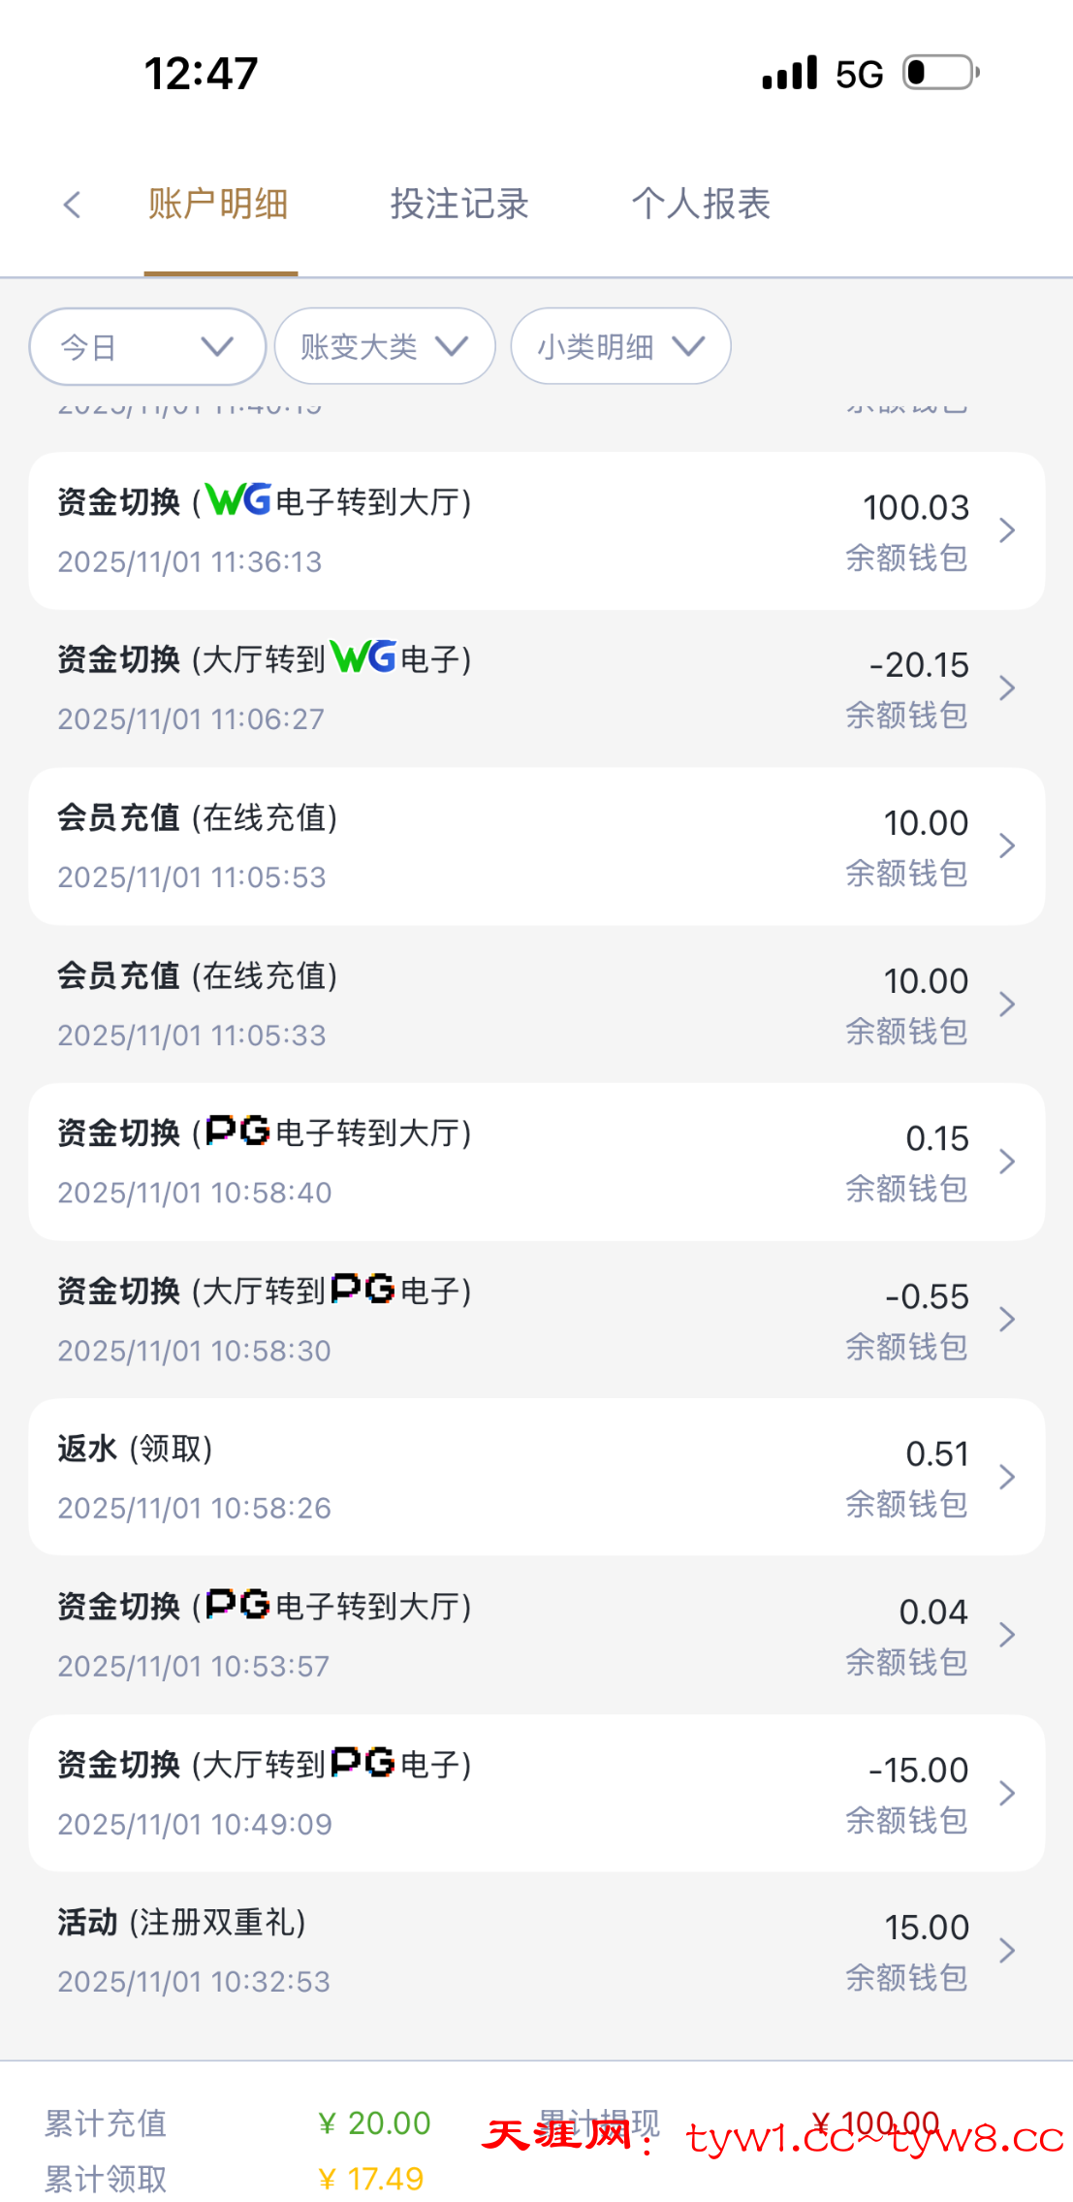Screen dimensions: 1073x2202
Task: Tap the WG logo in 11:36:13 entry
Action: click(x=238, y=500)
